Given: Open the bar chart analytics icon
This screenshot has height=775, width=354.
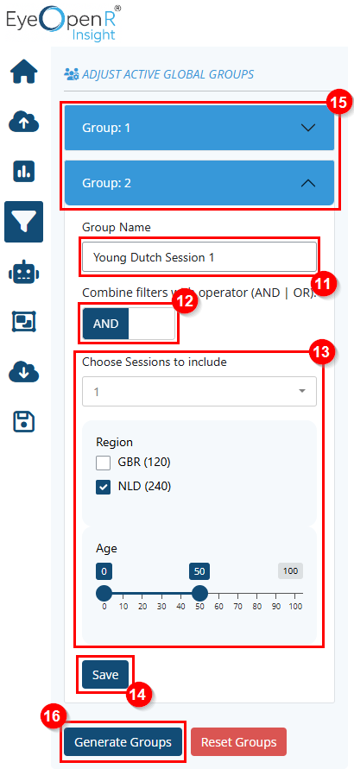Looking at the screenshot, I should [x=23, y=172].
